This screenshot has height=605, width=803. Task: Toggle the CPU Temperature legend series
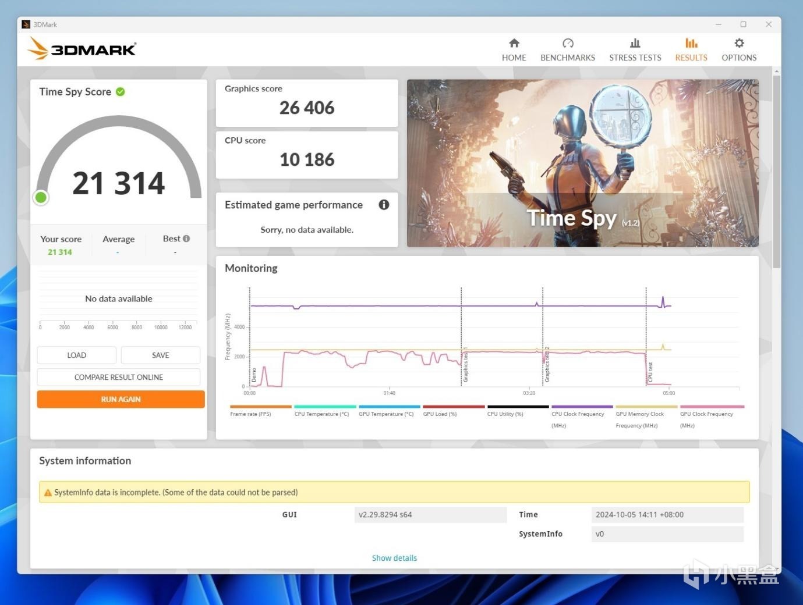tap(325, 410)
